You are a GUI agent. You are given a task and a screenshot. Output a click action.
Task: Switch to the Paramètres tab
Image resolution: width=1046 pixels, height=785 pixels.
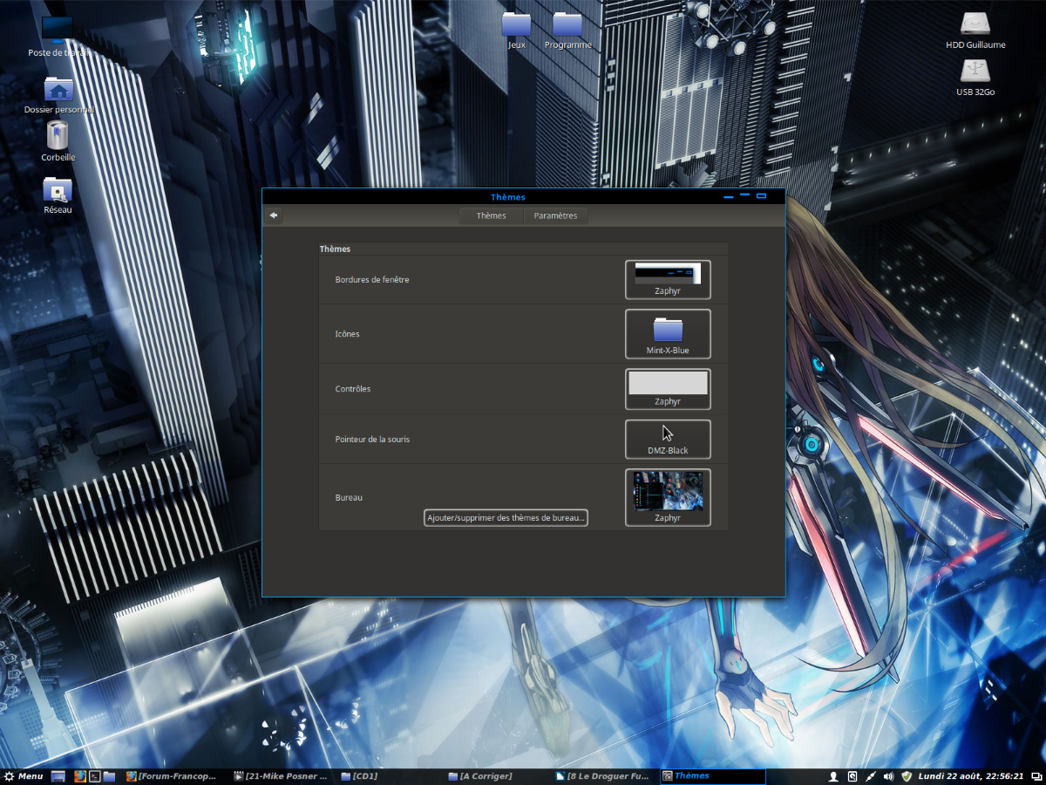(556, 215)
